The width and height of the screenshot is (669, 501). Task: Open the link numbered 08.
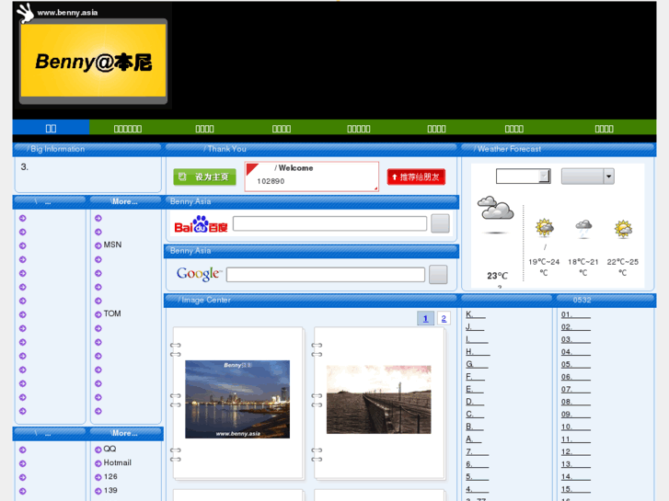pos(575,402)
